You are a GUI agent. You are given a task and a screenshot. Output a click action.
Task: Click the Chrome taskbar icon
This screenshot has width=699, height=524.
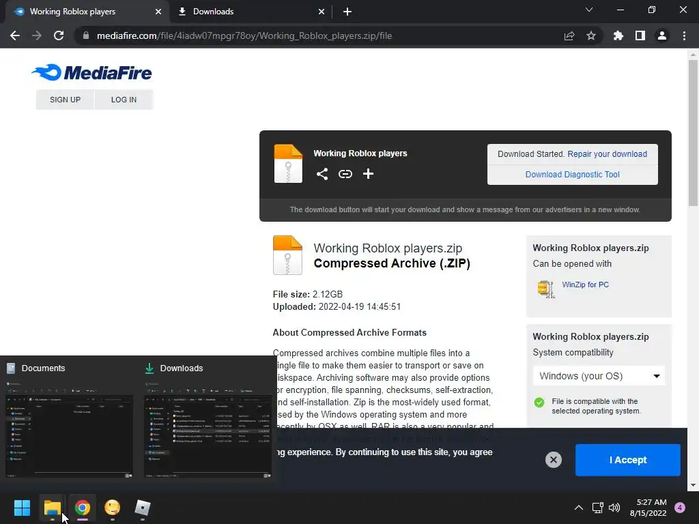[83, 508]
